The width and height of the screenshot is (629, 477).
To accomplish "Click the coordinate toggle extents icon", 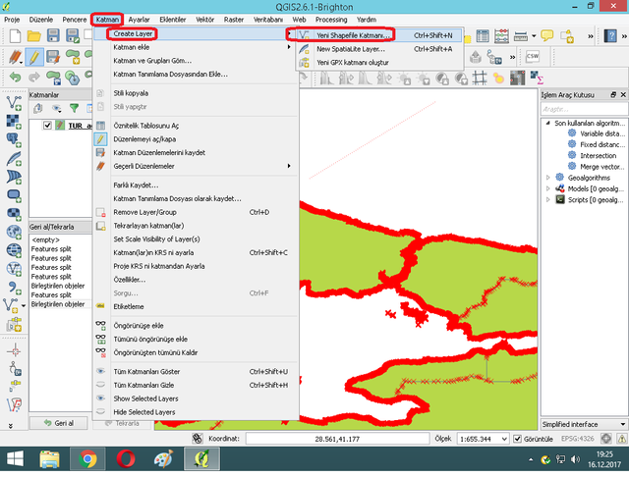I will (197, 439).
